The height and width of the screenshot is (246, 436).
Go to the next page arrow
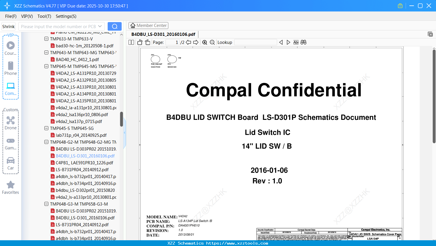coord(196,42)
